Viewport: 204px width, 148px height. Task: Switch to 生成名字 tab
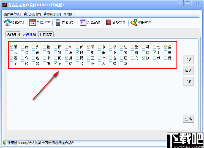(46, 34)
